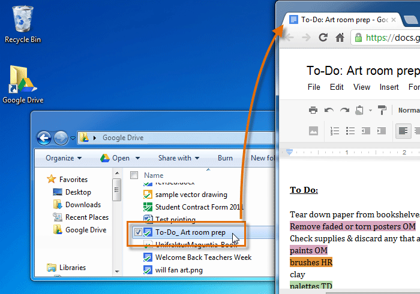Click the will fan art.png file icon

[x=148, y=269]
